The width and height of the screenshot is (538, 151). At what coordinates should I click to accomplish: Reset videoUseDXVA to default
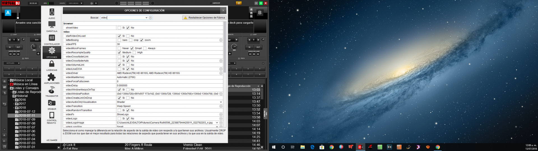[221, 69]
